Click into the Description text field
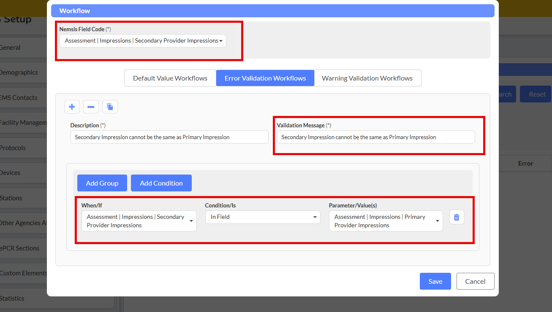 pyautogui.click(x=169, y=137)
